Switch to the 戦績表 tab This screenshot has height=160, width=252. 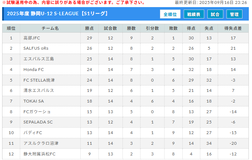click(x=194, y=14)
